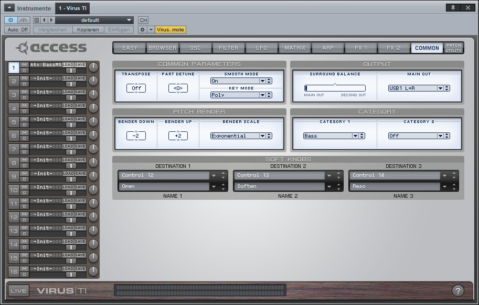Image resolution: width=479 pixels, height=305 pixels.
Task: Pin the plugin window
Action: tap(453, 8)
